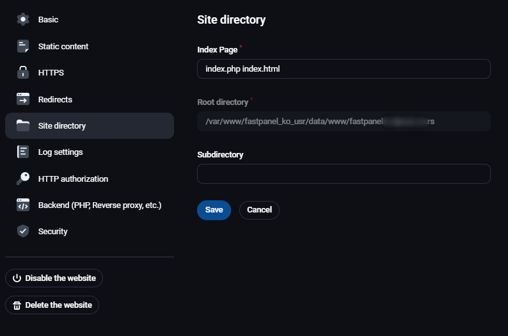508x336 pixels.
Task: Focus the Index Page input field
Action: click(344, 69)
